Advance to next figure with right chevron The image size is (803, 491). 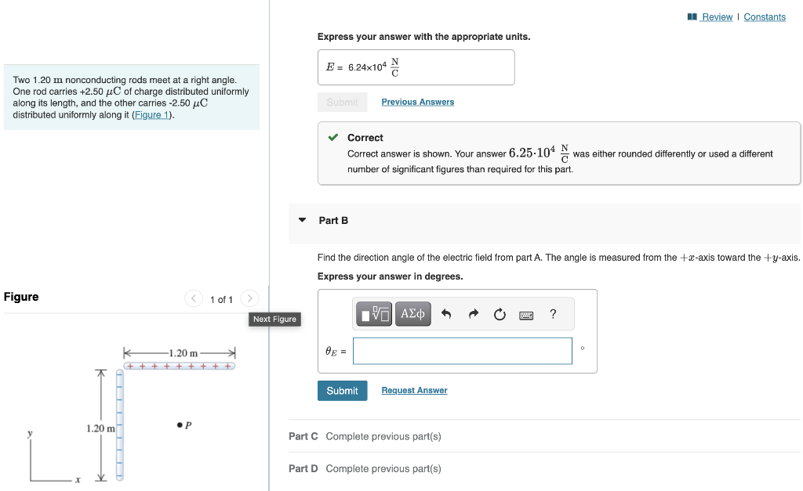(x=249, y=298)
